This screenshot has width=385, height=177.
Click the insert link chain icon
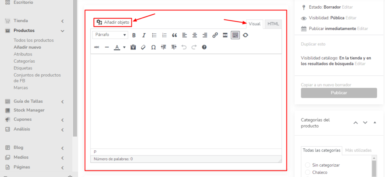[x=215, y=35]
